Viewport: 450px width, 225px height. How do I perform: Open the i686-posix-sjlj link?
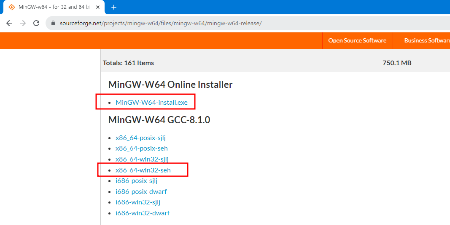point(136,181)
